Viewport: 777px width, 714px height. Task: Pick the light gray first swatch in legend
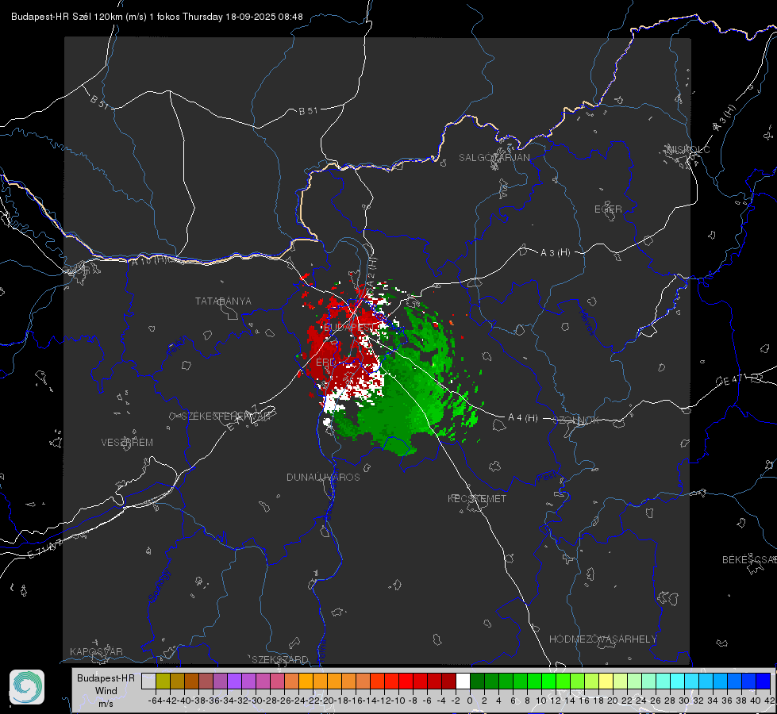click(x=148, y=681)
